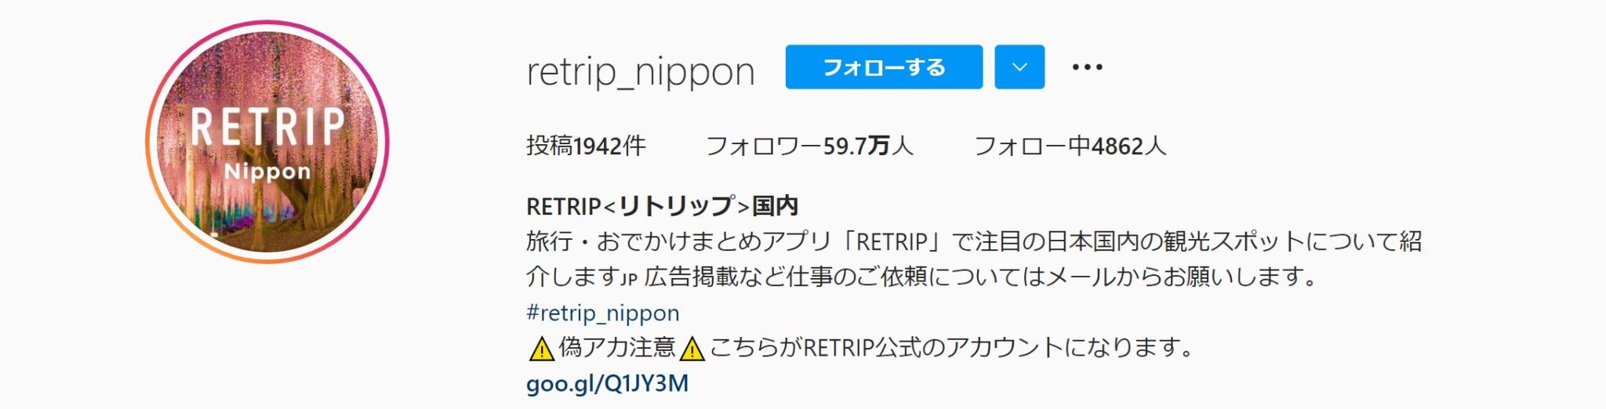Open the goo.gl/Q1JY3M link

[x=607, y=383]
